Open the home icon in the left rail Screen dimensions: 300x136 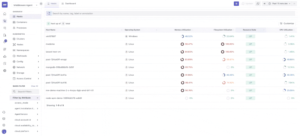(5, 14)
